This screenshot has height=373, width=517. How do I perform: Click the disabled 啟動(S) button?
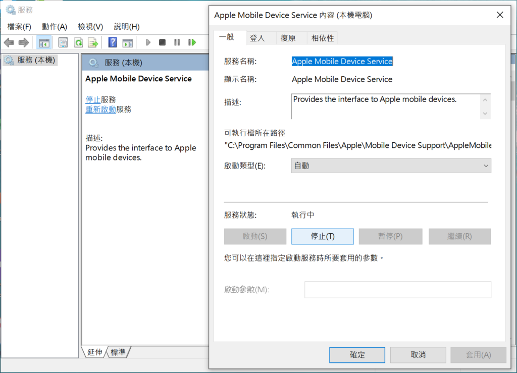pos(255,236)
